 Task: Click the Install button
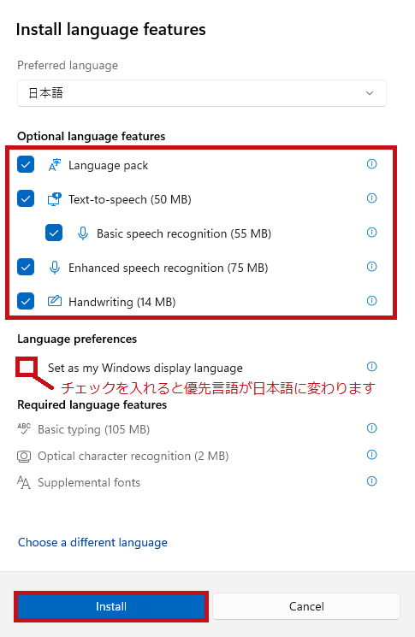[111, 606]
